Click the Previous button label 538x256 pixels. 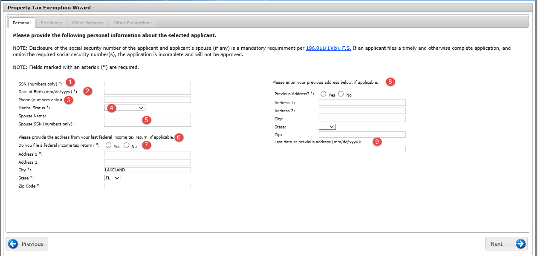click(x=32, y=244)
